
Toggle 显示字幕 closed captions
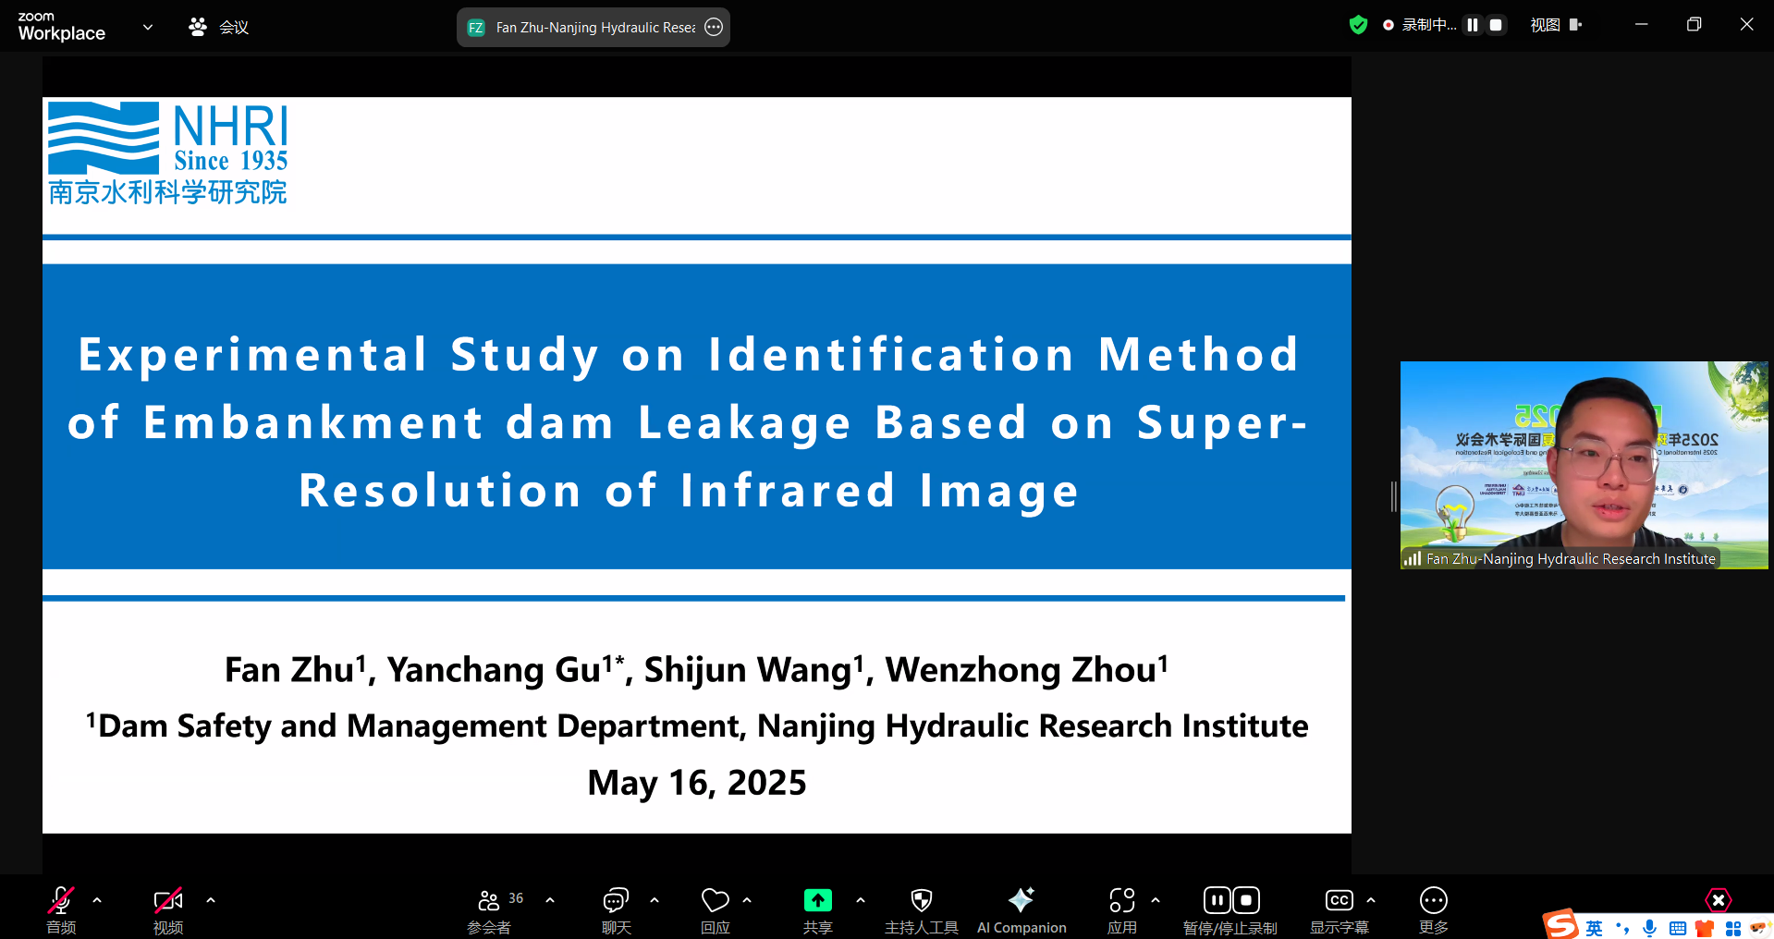(x=1340, y=900)
